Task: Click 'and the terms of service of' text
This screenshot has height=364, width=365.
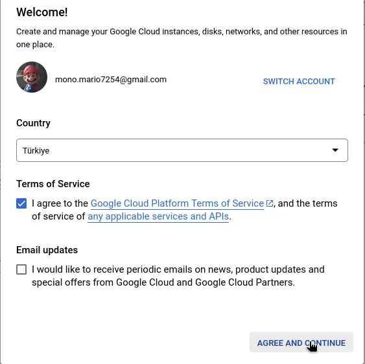Action: pyautogui.click(x=307, y=203)
